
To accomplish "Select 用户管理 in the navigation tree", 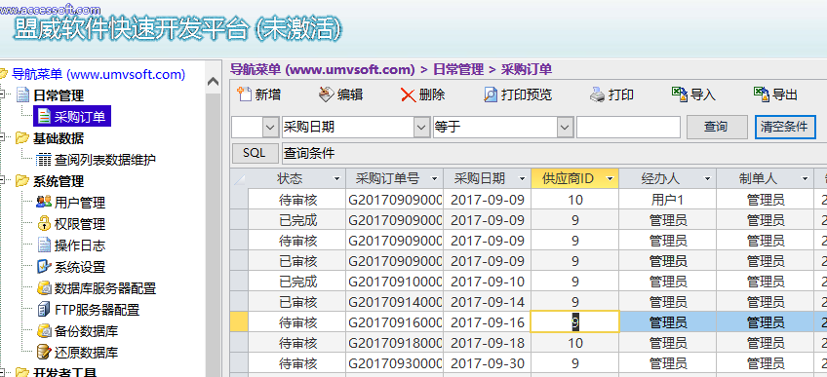I will pyautogui.click(x=80, y=203).
